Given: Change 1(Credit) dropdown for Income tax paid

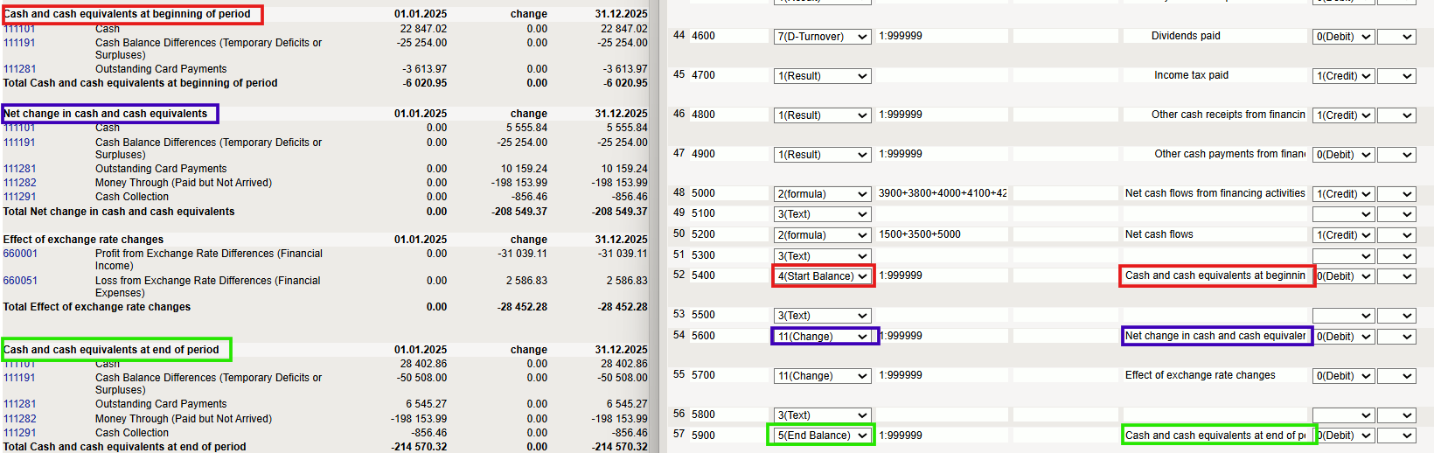Looking at the screenshot, I should tap(1343, 76).
